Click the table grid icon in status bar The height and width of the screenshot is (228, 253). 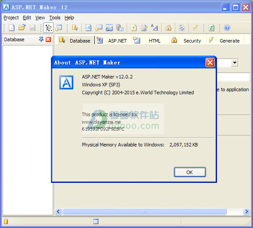point(96,221)
